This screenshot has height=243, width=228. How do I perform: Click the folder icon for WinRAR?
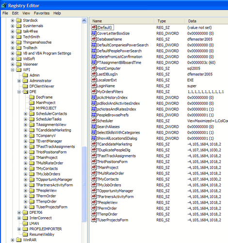19,240
